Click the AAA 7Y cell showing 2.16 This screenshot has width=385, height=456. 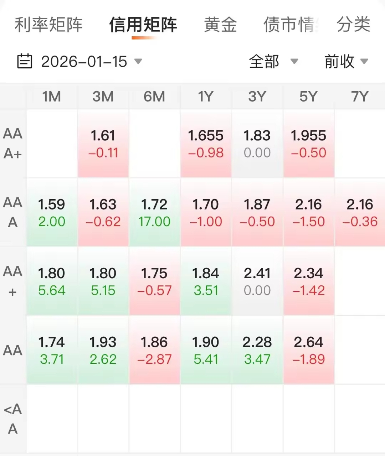tap(360, 212)
